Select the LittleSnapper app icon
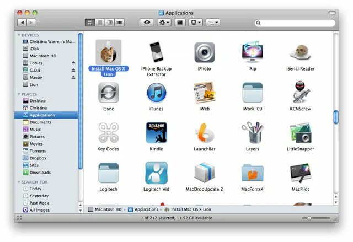Image resolution: width=353 pixels, height=242 pixels. [301, 133]
